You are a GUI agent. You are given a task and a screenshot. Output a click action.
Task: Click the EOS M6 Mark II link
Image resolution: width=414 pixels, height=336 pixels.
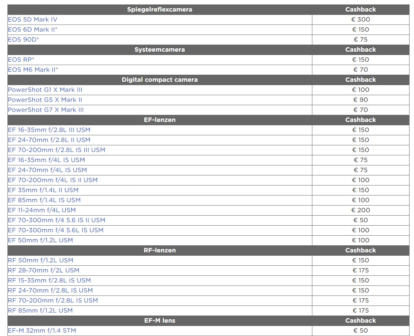pyautogui.click(x=33, y=70)
